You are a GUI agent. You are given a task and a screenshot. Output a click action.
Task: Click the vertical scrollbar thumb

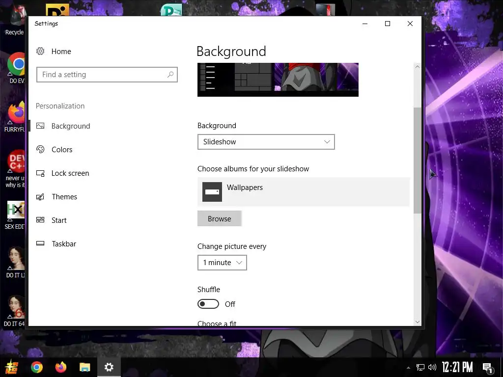pyautogui.click(x=417, y=161)
